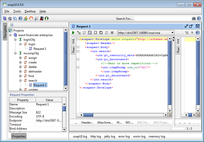Open the http log tab
The height and width of the screenshot is (142, 204).
(x=96, y=136)
